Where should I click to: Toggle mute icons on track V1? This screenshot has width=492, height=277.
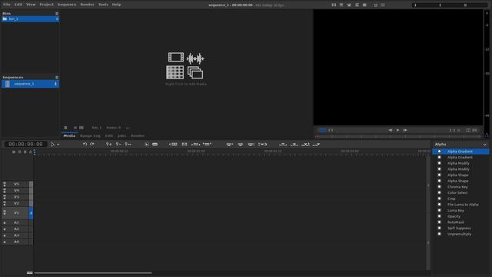[5, 213]
